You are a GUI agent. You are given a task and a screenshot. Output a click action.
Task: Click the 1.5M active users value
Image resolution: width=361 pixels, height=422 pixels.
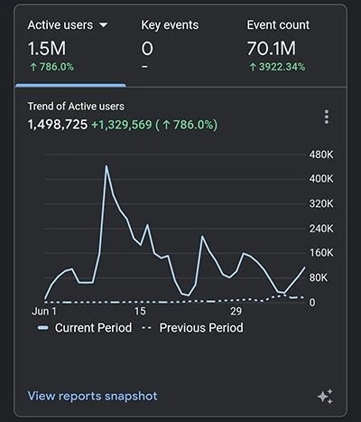[x=47, y=49]
